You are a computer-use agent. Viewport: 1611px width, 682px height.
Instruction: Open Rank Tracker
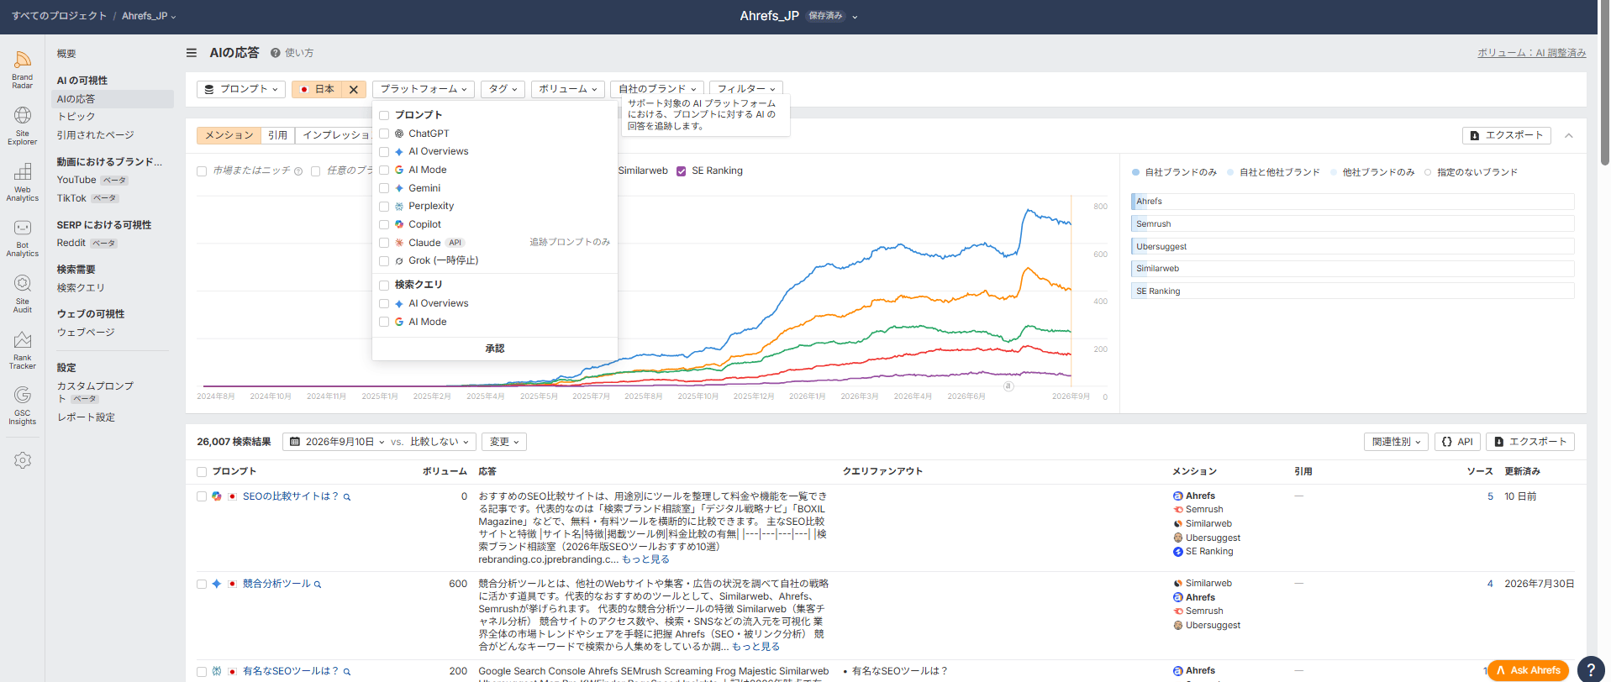(22, 349)
